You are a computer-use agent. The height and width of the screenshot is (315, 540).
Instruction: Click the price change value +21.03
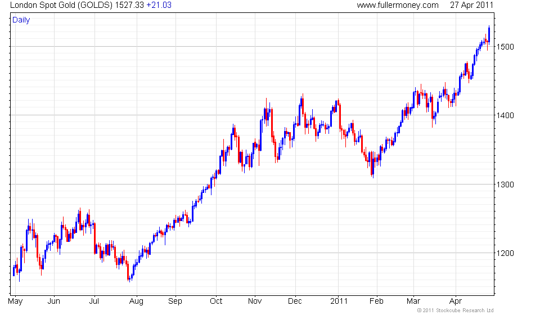pyautogui.click(x=159, y=5)
